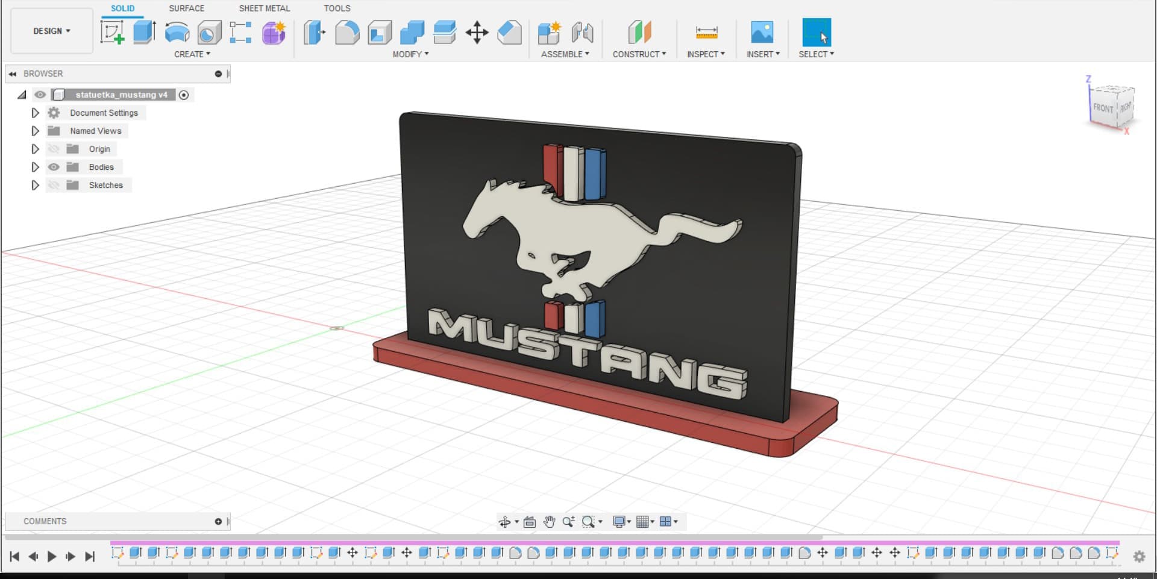Click the Look At icon
Image resolution: width=1157 pixels, height=579 pixels.
(x=530, y=522)
